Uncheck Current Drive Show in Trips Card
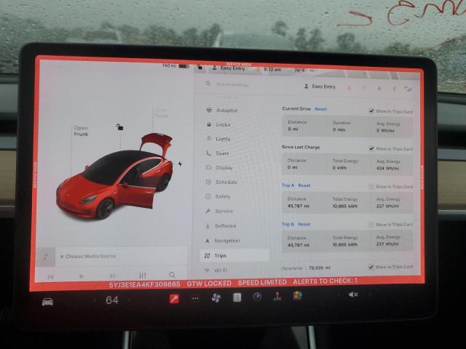 (371, 111)
